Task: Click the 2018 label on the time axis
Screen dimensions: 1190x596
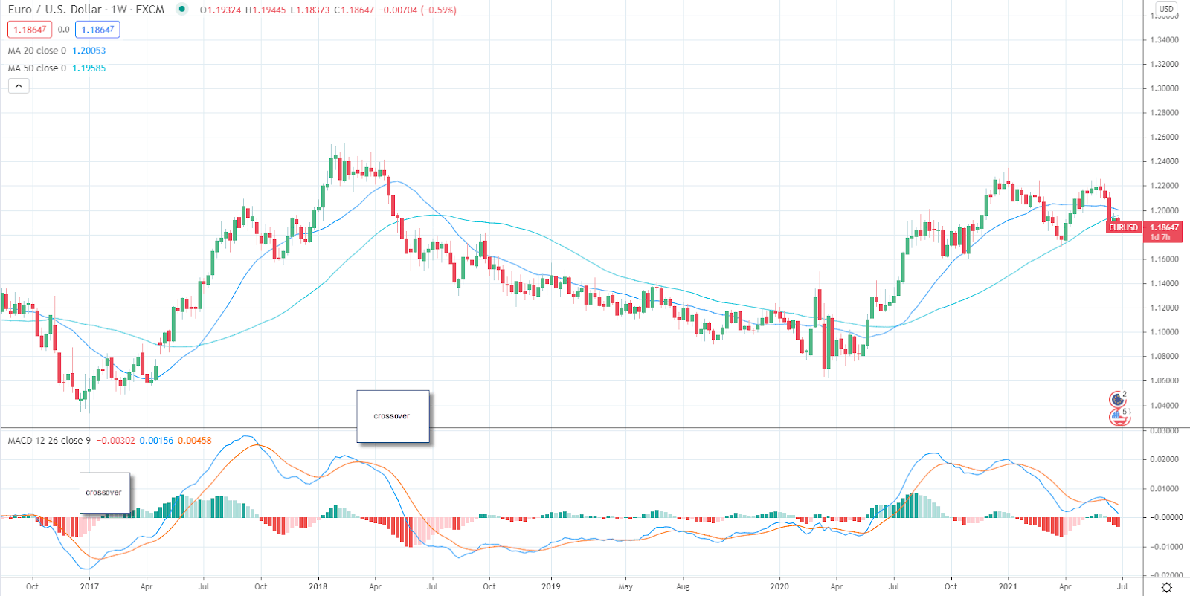Action: [x=318, y=586]
